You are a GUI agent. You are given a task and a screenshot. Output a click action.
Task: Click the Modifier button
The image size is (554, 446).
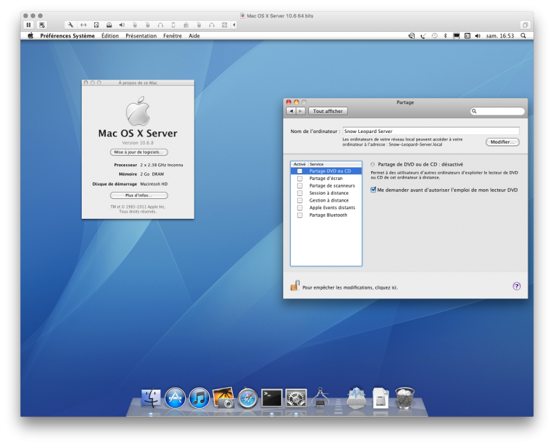[x=503, y=142]
